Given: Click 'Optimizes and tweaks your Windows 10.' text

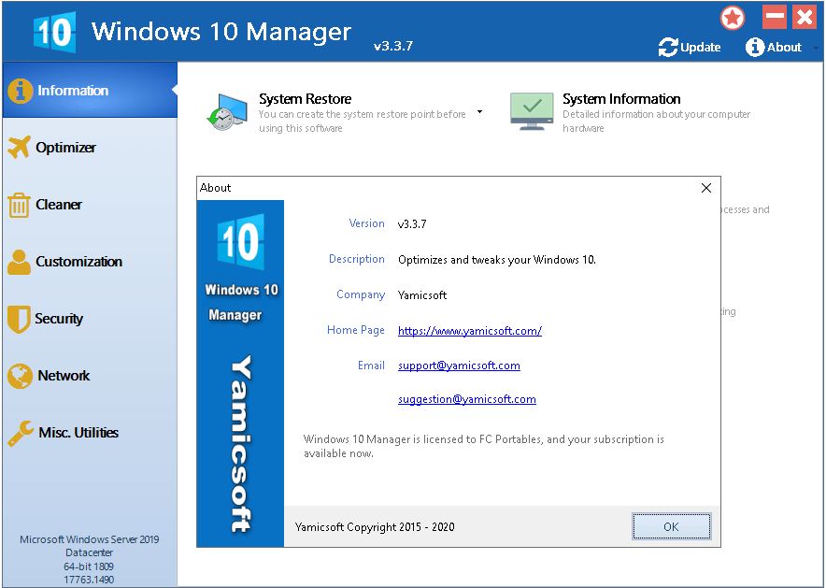Looking at the screenshot, I should coord(497,260).
